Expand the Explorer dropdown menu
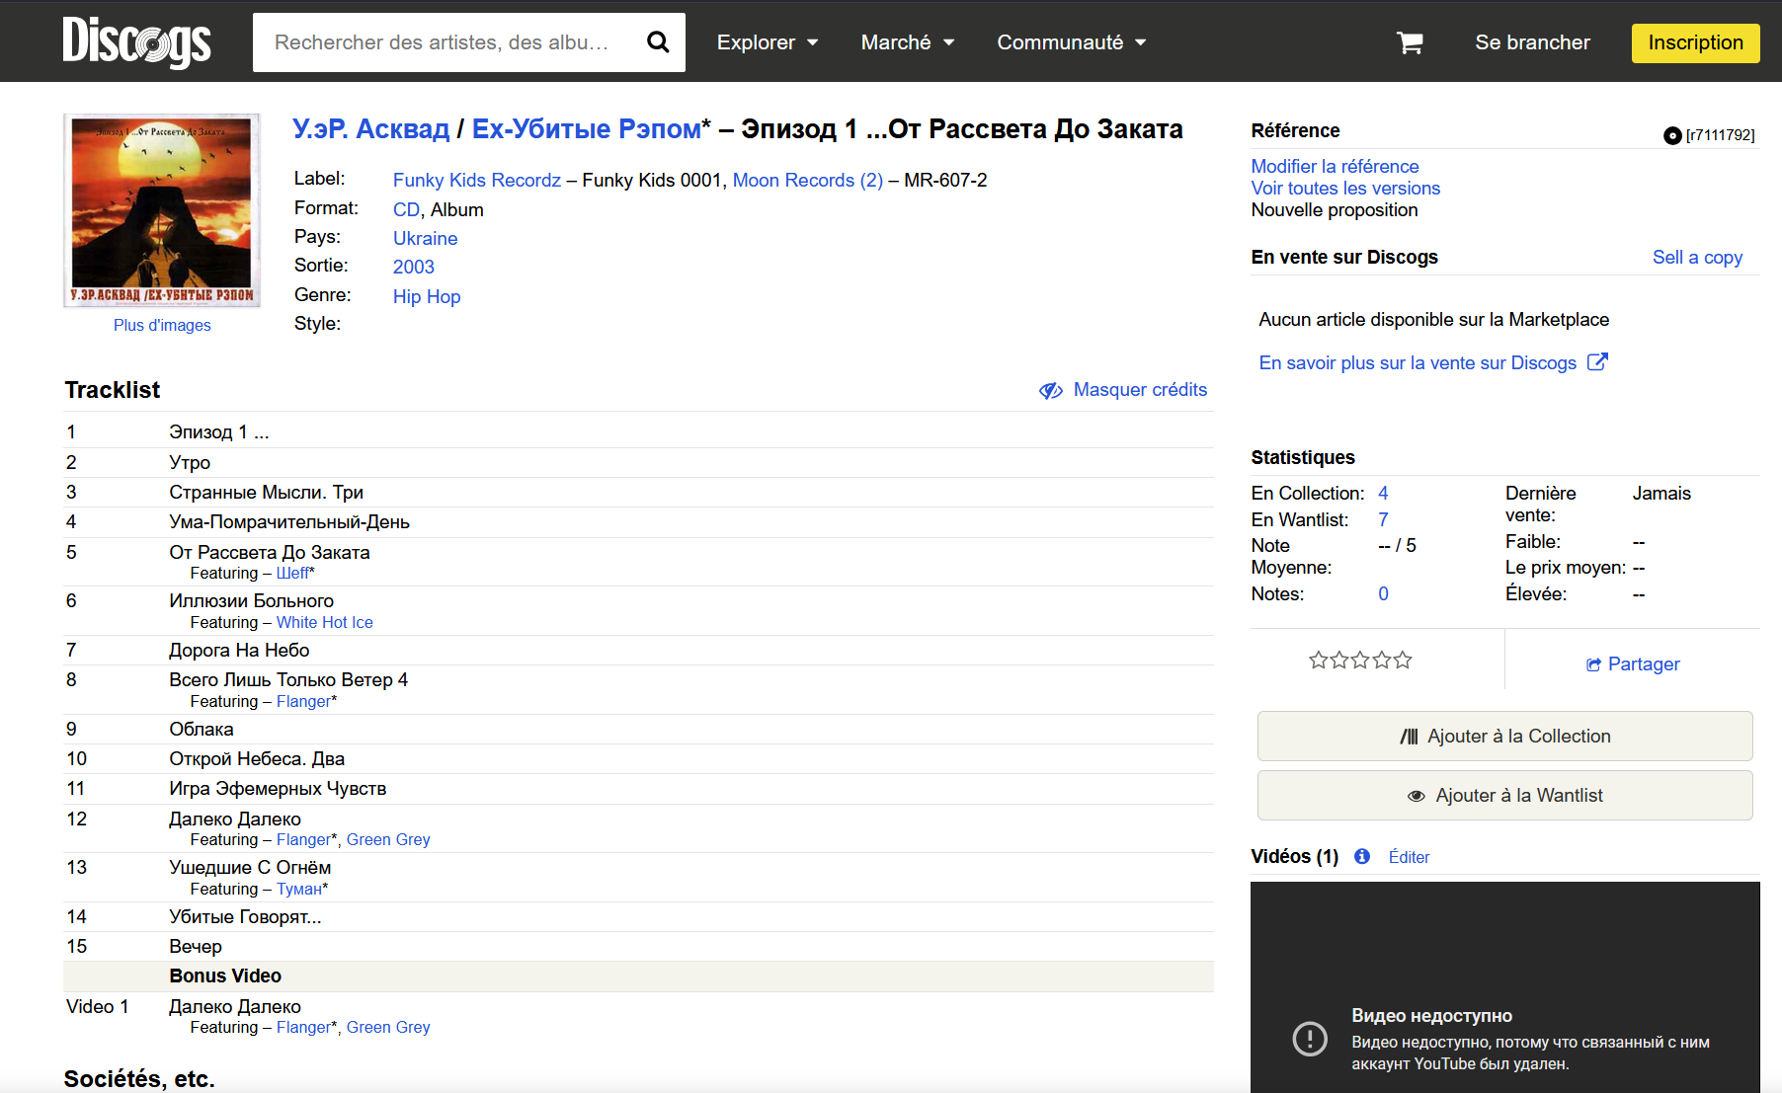Screen dimensions: 1782x1093 tap(768, 42)
